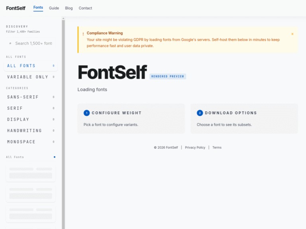Click the 'Compliance Warning' title

(105, 33)
